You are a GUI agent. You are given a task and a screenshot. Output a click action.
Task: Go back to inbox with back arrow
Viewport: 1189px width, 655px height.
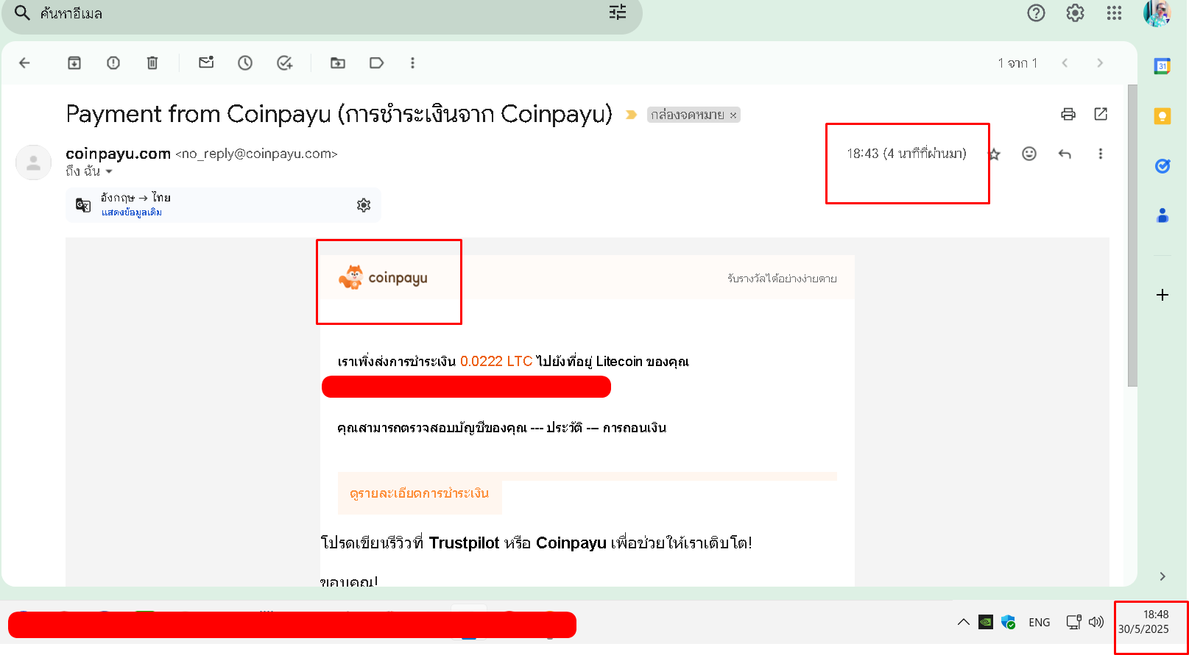24,63
